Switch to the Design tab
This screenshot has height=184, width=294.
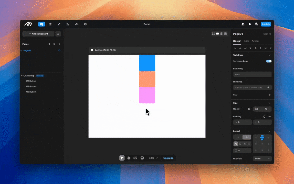237,41
